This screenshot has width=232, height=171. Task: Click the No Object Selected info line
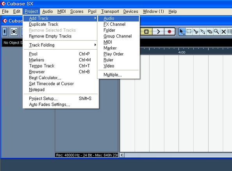pyautogui.click(x=13, y=43)
